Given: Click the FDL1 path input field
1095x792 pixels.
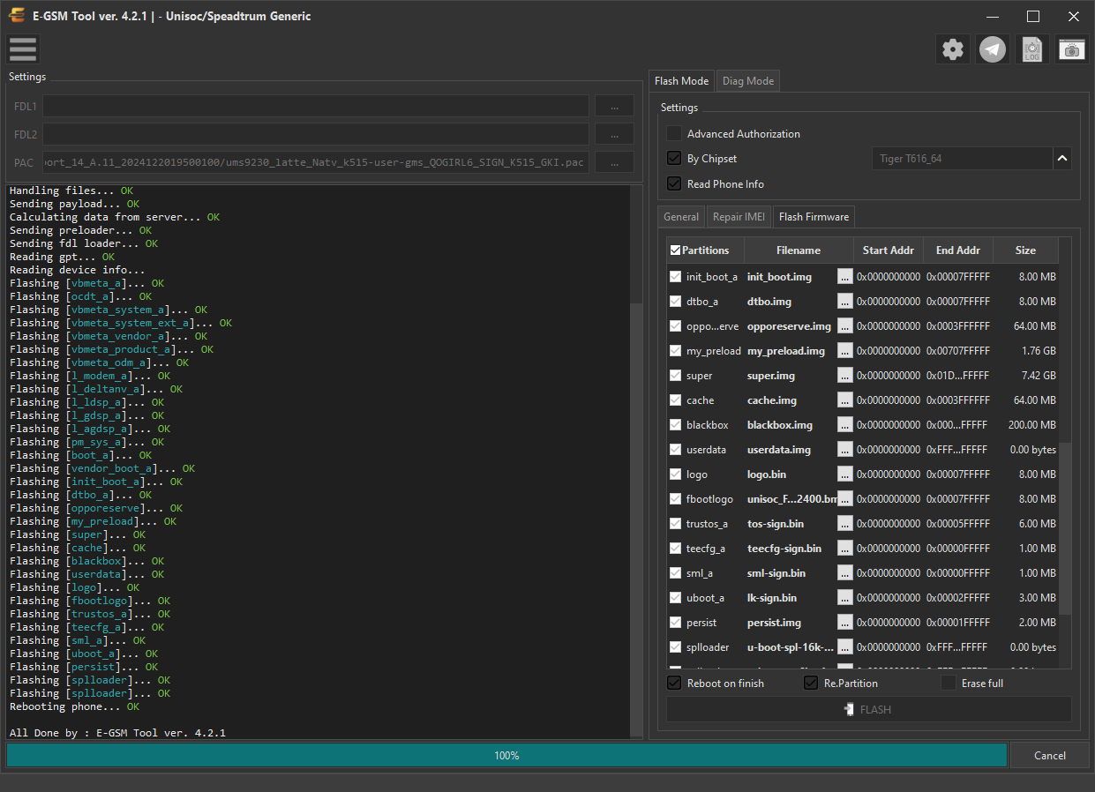Looking at the screenshot, I should tap(315, 106).
